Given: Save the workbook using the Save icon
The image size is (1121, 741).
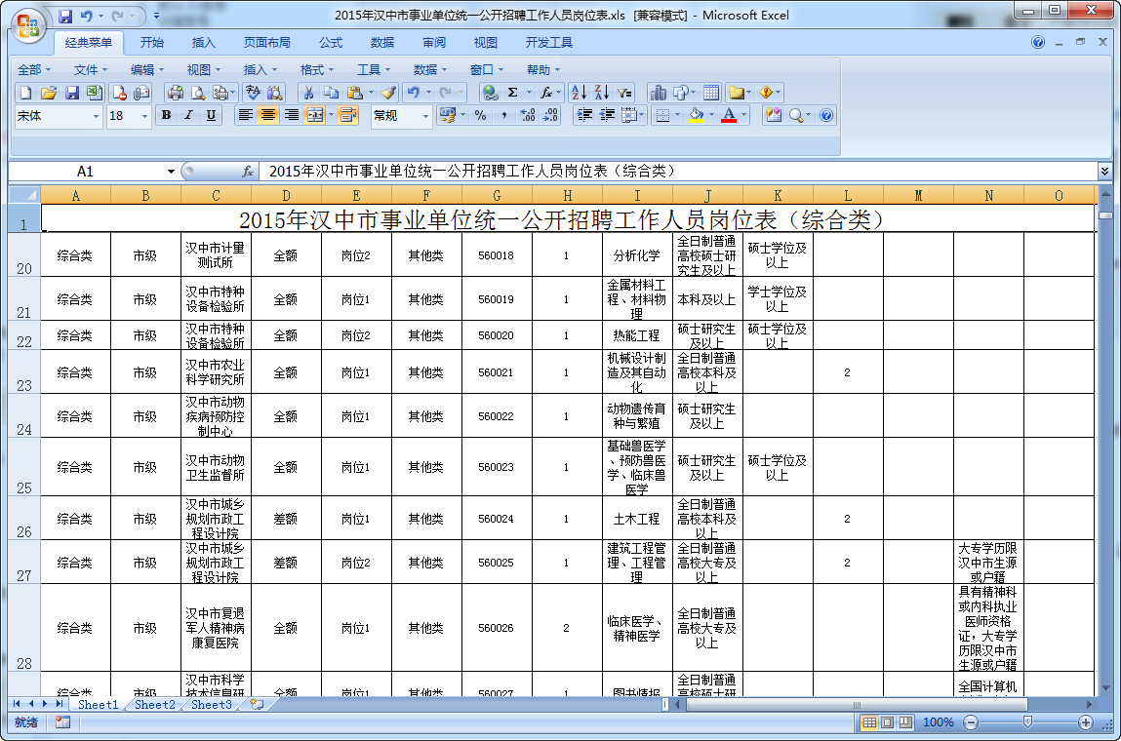Looking at the screenshot, I should coord(70,92).
